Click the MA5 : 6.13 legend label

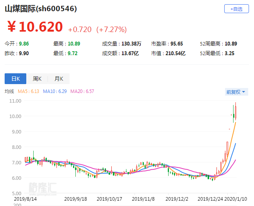[x=28, y=91]
